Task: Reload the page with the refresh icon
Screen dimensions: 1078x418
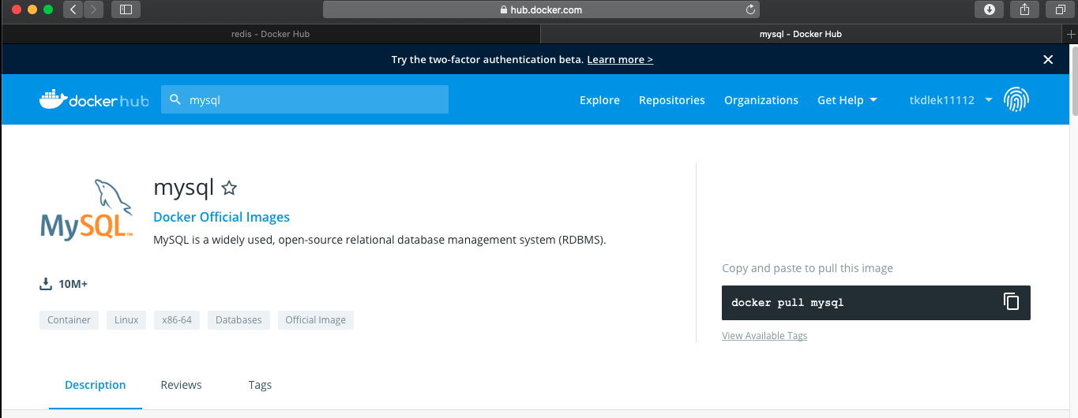Action: click(750, 9)
